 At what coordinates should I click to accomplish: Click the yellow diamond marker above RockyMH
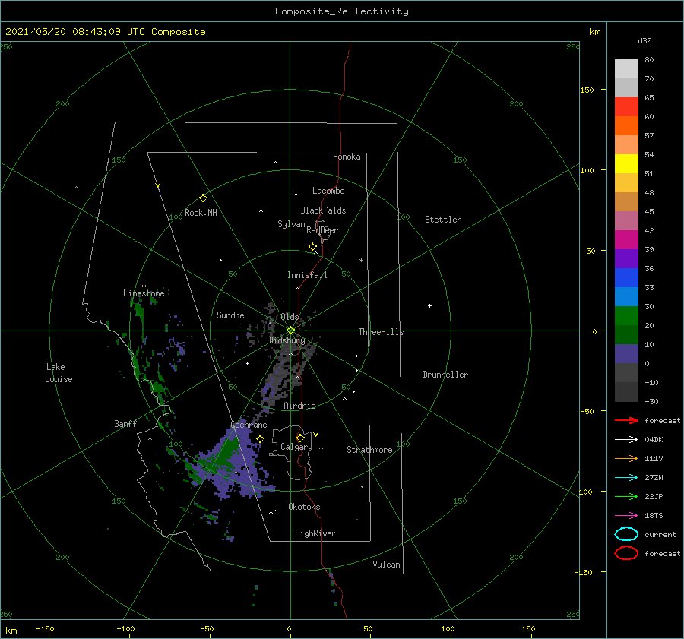[203, 198]
